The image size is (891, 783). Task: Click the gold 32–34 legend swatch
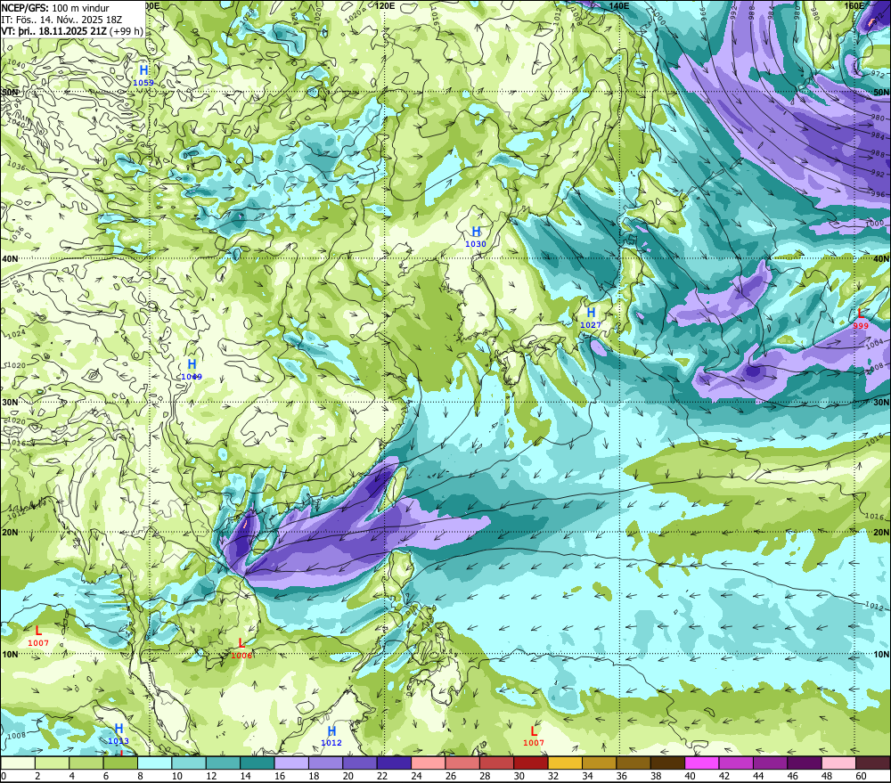click(565, 763)
